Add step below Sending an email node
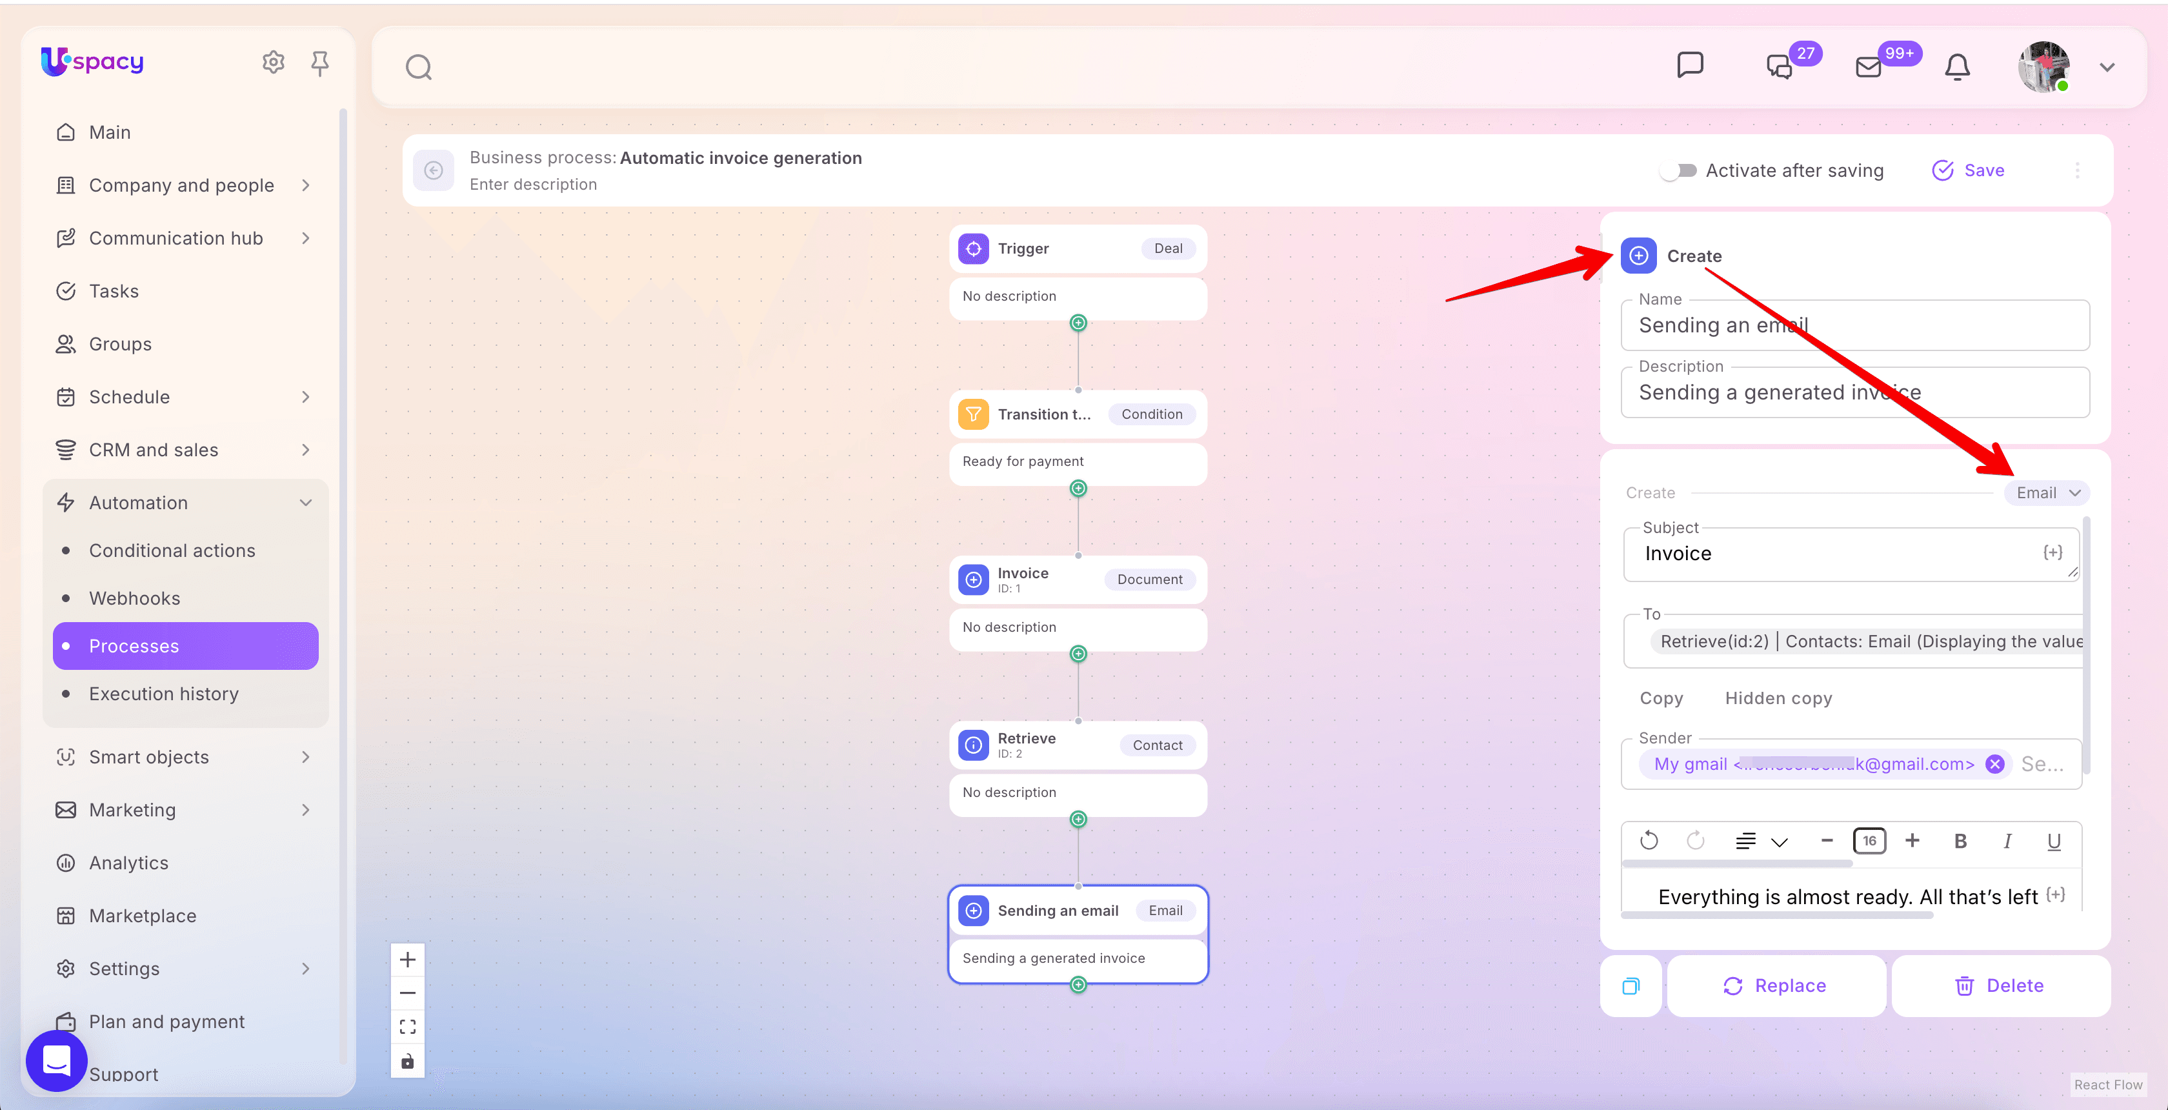Image resolution: width=2168 pixels, height=1110 pixels. [x=1078, y=984]
